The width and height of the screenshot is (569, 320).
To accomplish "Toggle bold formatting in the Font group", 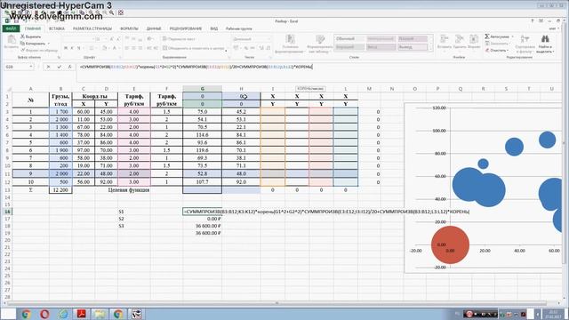I will click(x=65, y=48).
